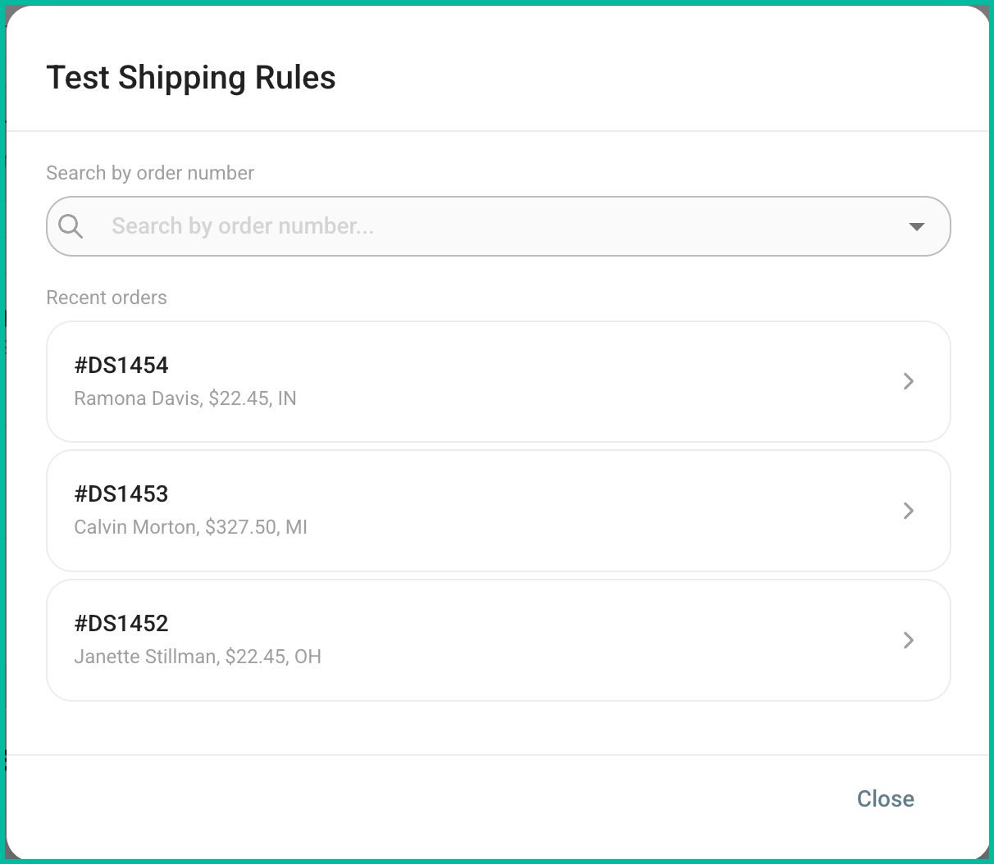Click the $327.50 order from Michigan
Image resolution: width=994 pixels, height=864 pixels.
click(x=499, y=511)
